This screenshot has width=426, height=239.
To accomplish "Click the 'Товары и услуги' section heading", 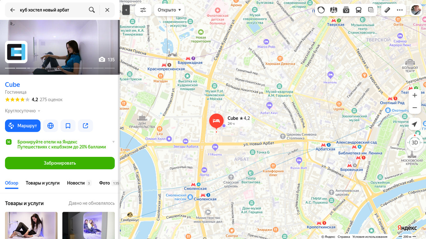I will pos(24,203).
